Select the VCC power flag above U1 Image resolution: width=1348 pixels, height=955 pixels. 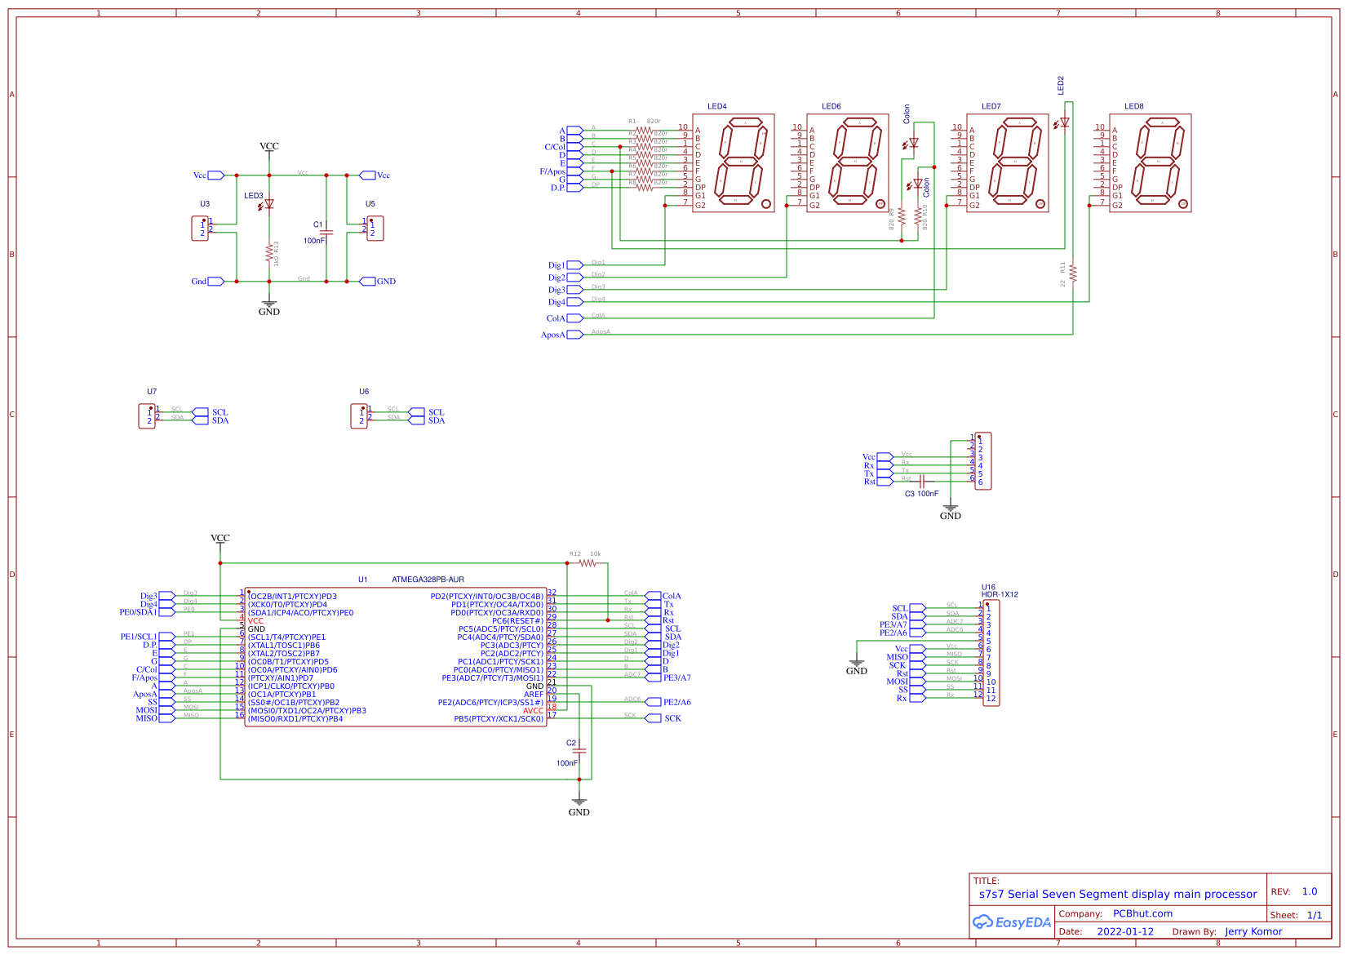coord(220,538)
